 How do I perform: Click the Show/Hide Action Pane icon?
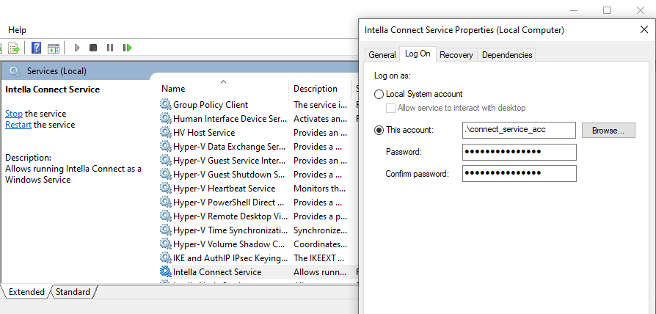53,48
